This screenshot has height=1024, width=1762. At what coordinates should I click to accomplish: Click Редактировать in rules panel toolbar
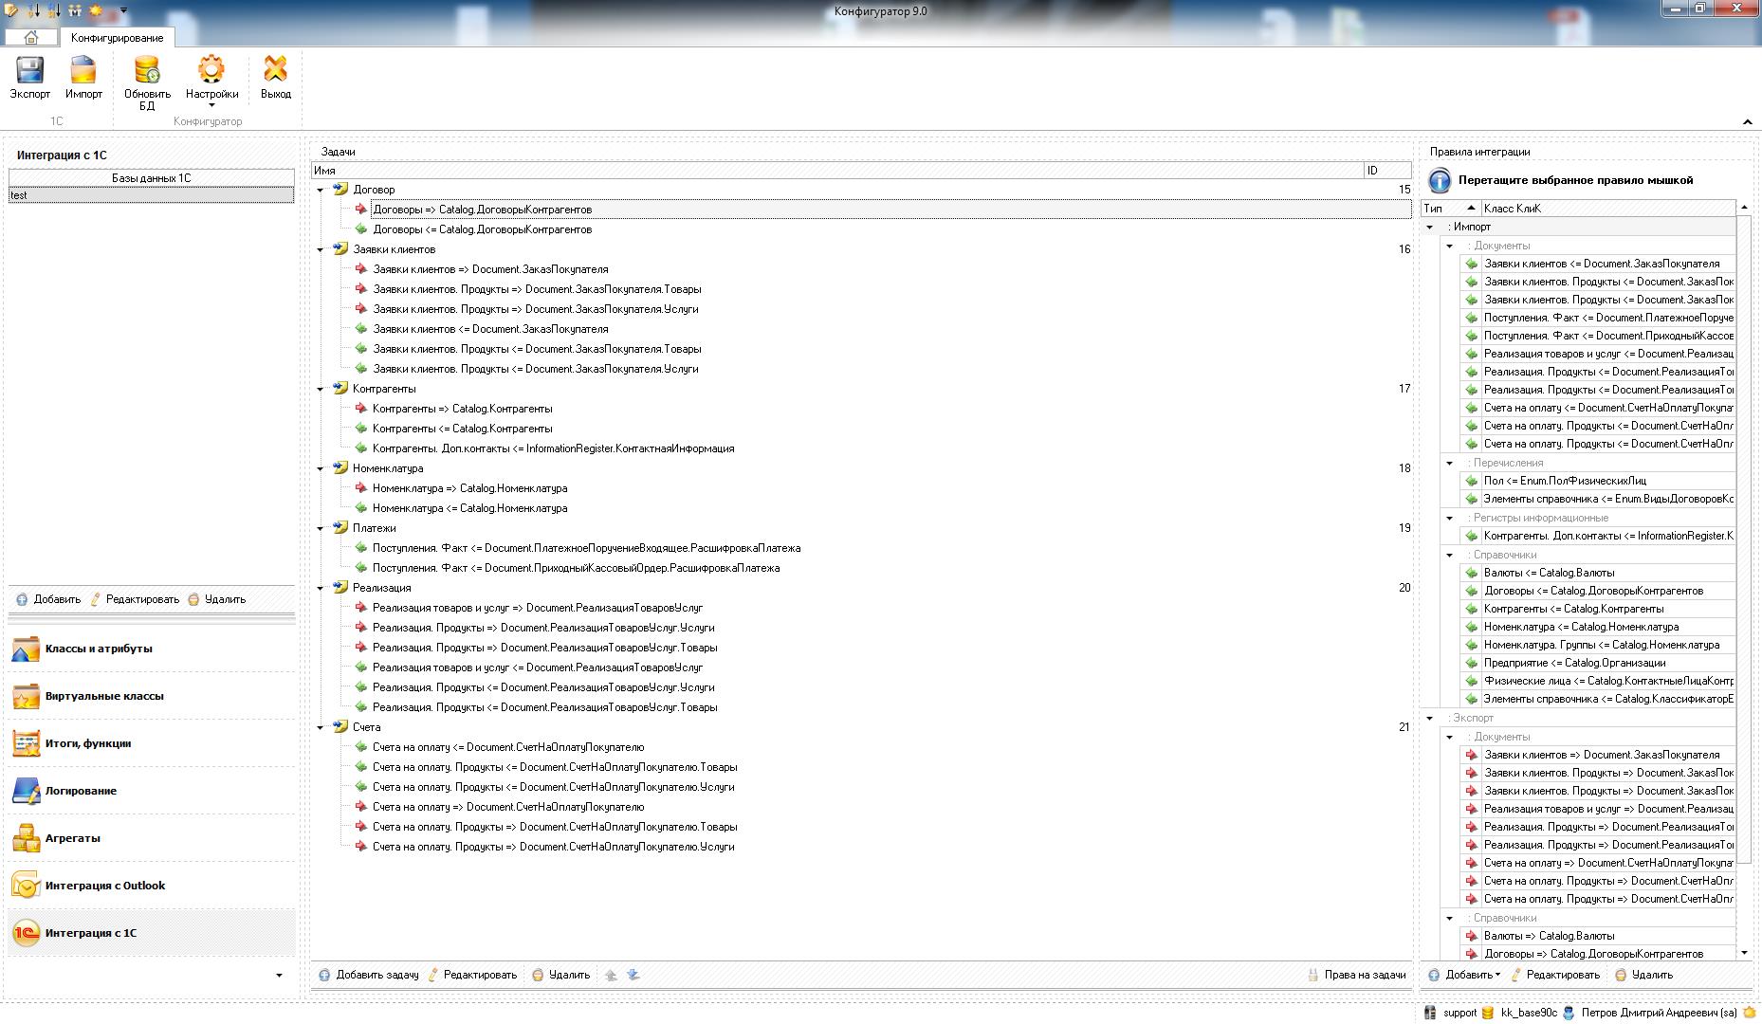(x=1555, y=975)
